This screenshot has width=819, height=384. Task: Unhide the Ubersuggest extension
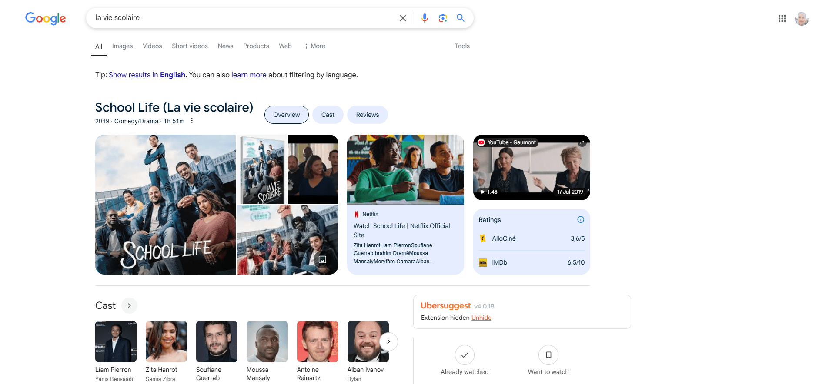(481, 318)
